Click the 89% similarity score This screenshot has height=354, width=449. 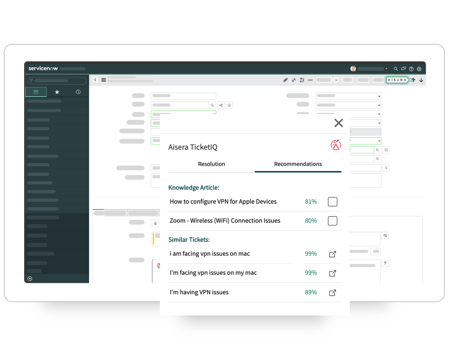click(x=311, y=292)
